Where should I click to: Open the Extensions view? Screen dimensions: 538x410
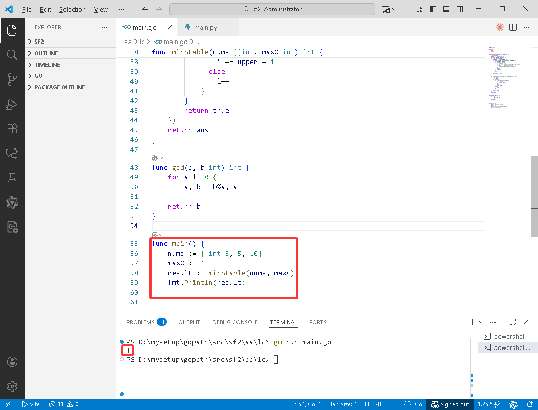(x=12, y=129)
